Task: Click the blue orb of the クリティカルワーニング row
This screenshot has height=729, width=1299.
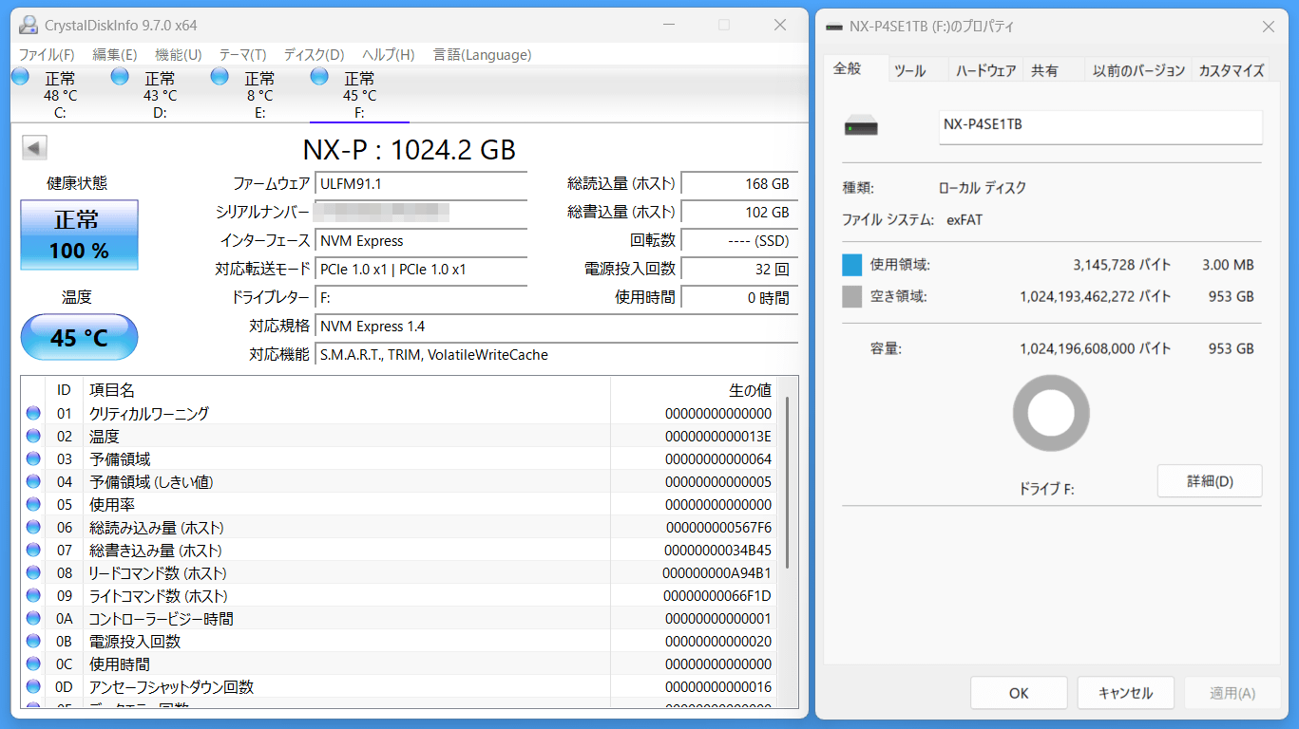Action: coord(33,413)
